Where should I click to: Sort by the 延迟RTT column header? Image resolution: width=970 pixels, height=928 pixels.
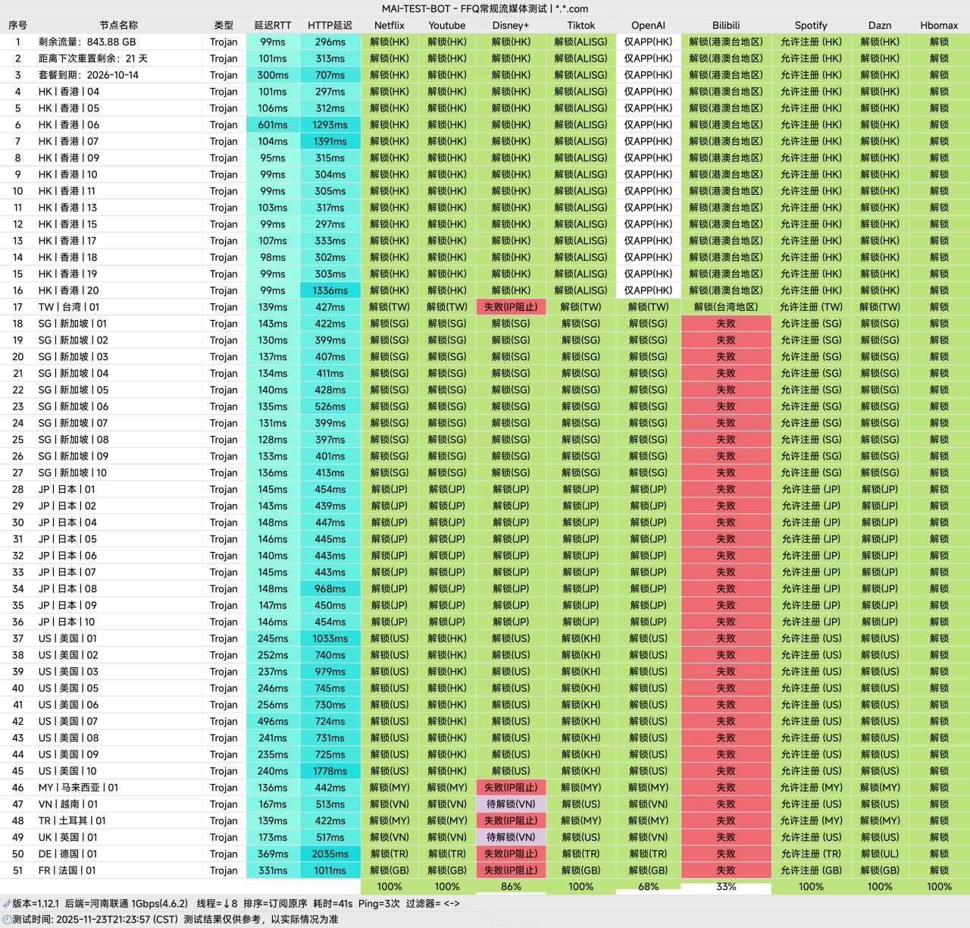coord(272,25)
